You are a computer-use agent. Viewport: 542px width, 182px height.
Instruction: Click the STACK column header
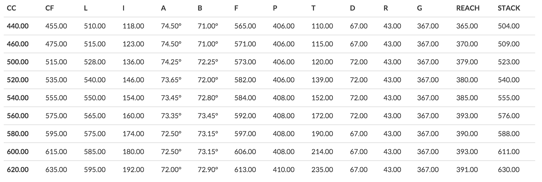[x=509, y=8]
